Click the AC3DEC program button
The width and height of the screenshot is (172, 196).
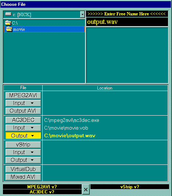[x=23, y=120]
